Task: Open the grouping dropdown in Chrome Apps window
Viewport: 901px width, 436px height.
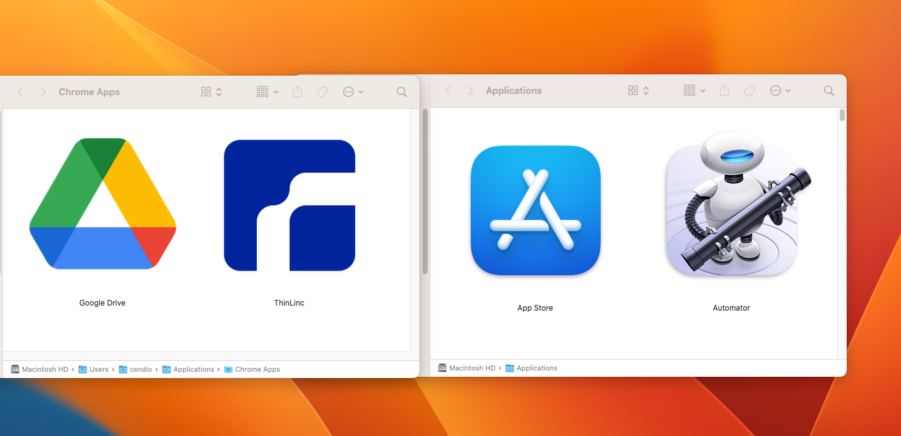Action: click(268, 92)
